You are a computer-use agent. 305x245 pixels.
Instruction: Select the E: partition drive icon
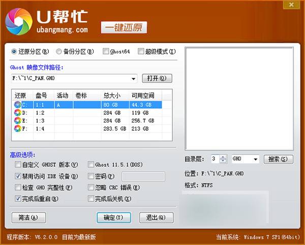[x=18, y=121]
